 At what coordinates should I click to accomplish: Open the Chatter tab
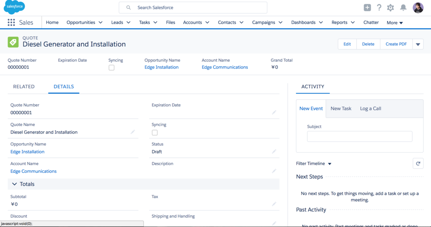pos(371,23)
